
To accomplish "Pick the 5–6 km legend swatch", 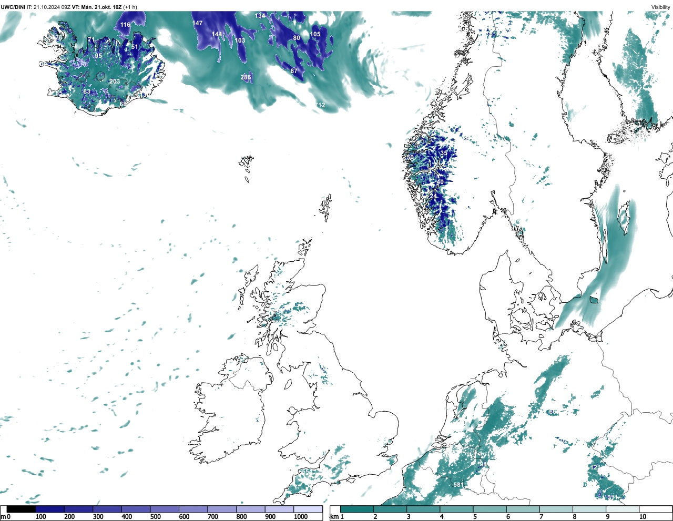I will coord(490,509).
